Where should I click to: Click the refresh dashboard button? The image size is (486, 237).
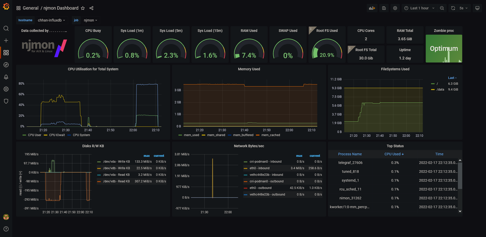tap(453, 8)
